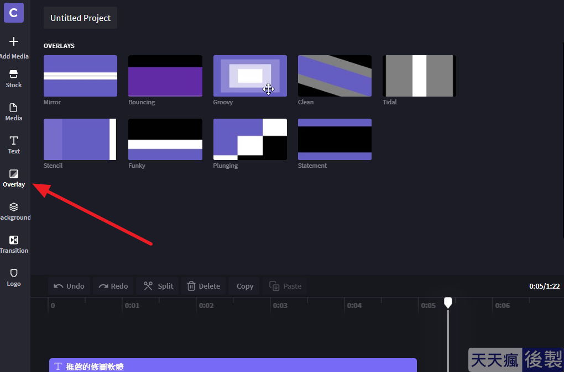Rename the Untitled Project title field
The image size is (564, 372).
click(x=80, y=18)
